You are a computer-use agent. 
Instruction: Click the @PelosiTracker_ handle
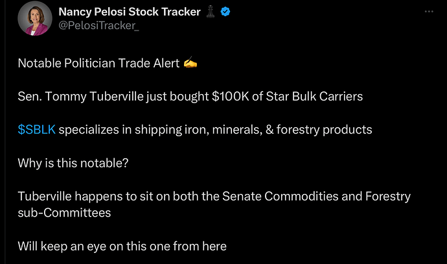click(98, 26)
